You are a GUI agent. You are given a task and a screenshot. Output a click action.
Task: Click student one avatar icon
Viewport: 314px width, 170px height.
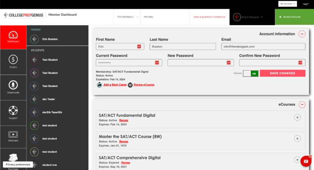[34, 165]
